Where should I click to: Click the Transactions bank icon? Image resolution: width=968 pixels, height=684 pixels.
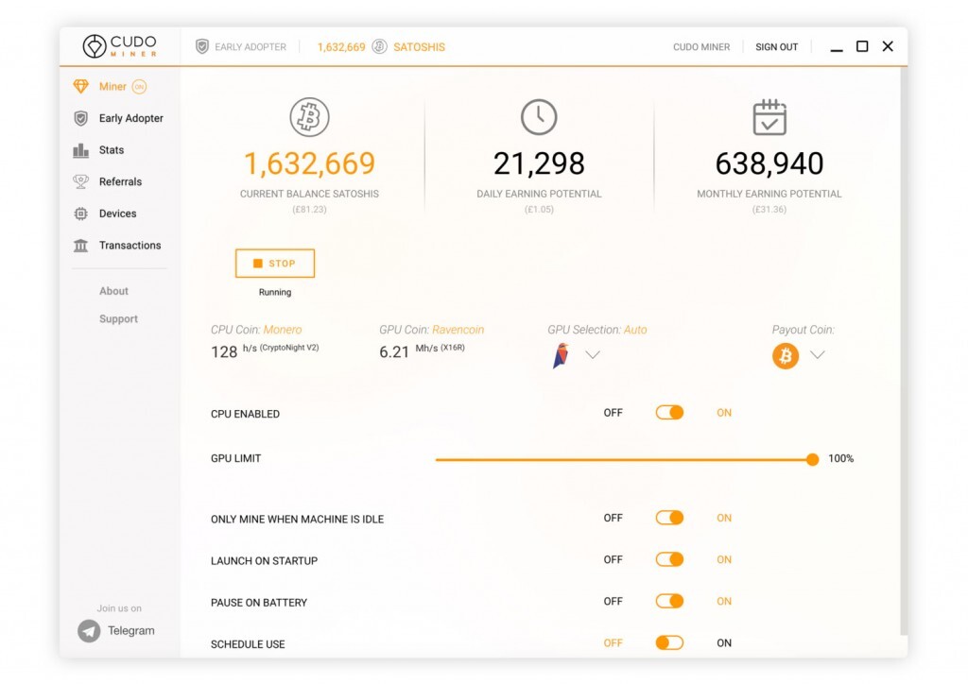tap(81, 246)
